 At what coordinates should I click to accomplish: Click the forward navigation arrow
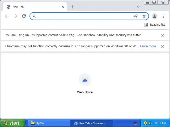[15, 16]
